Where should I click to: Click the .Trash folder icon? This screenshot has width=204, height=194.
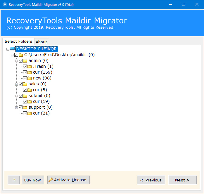(30, 67)
